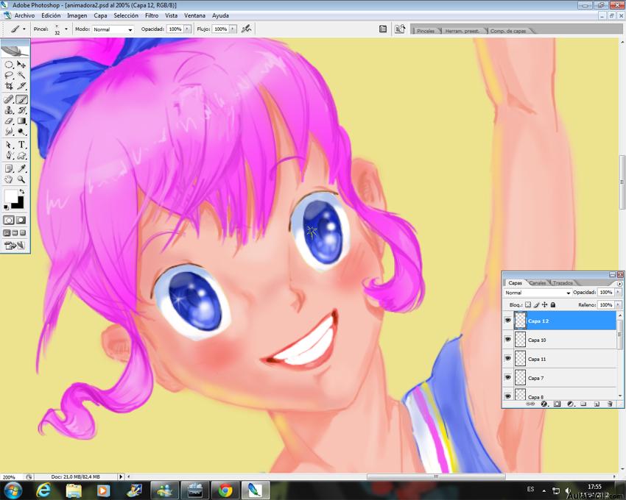Screen dimensions: 626x500
Task: Open the Capa menu
Action: (x=100, y=15)
